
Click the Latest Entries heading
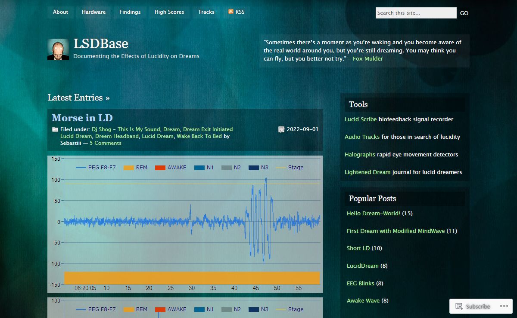[78, 98]
